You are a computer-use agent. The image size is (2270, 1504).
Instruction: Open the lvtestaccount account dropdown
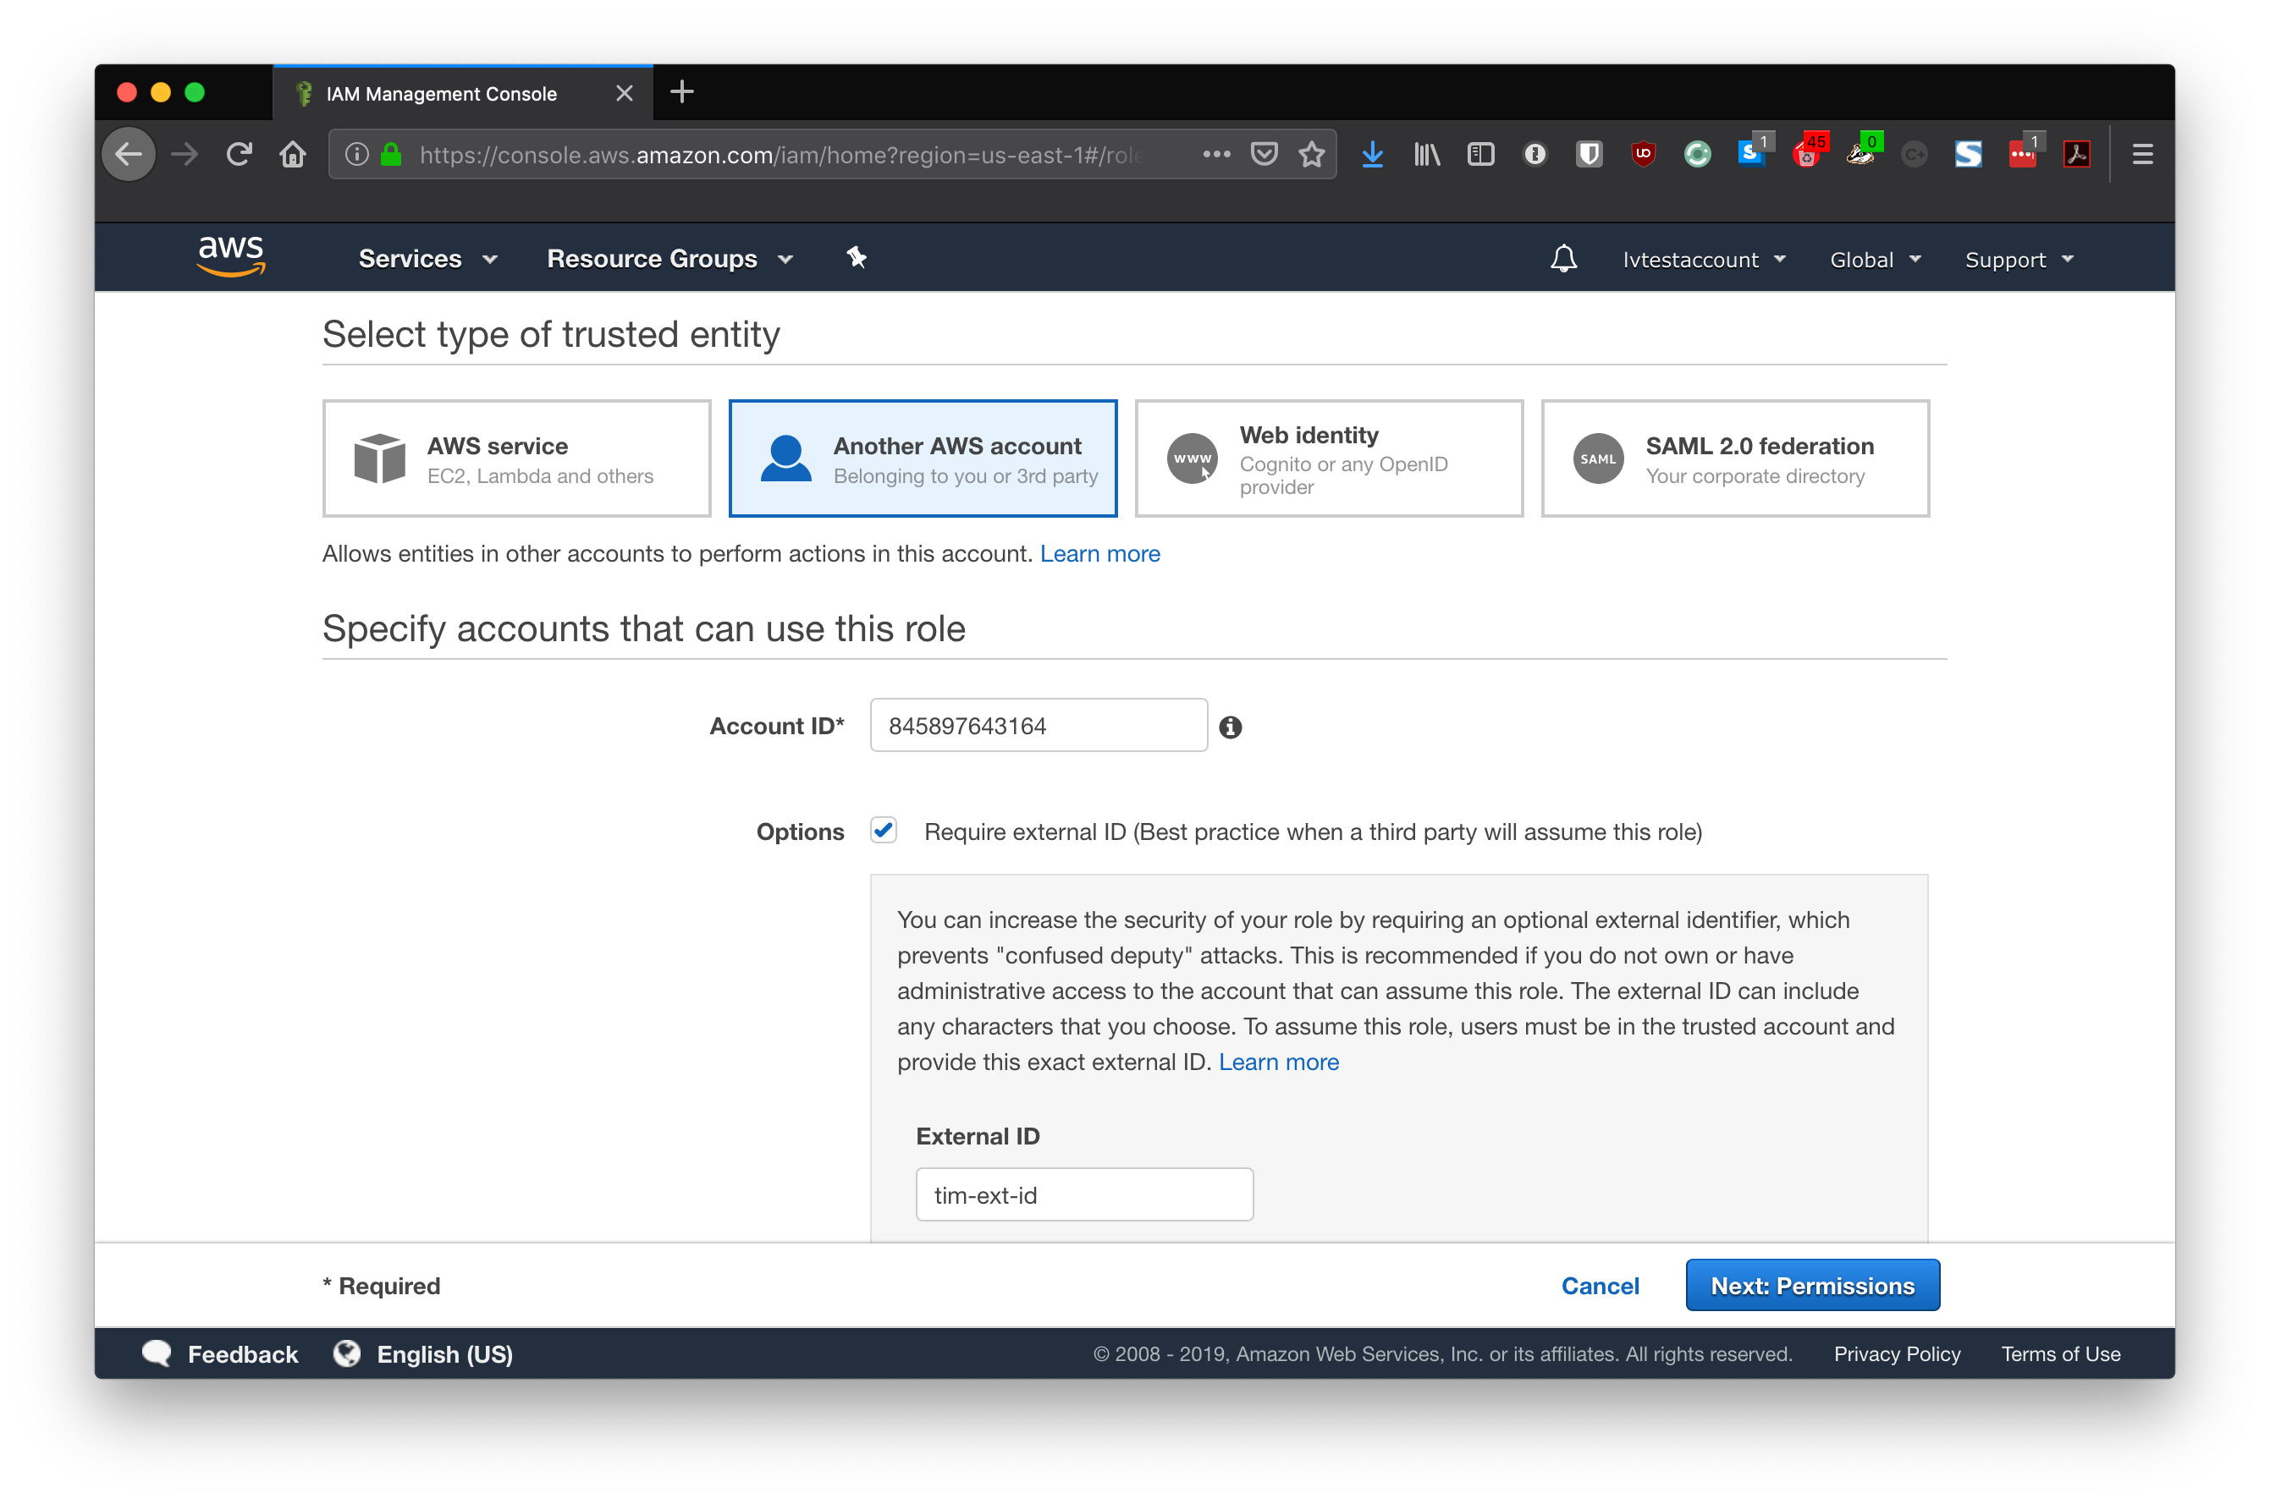[1704, 259]
